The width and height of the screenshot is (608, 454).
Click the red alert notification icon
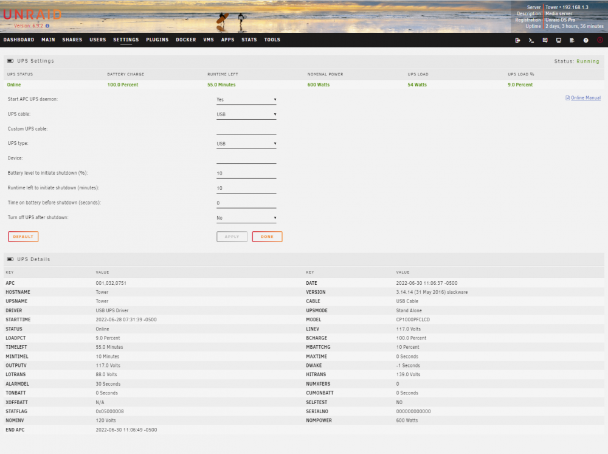coord(600,40)
